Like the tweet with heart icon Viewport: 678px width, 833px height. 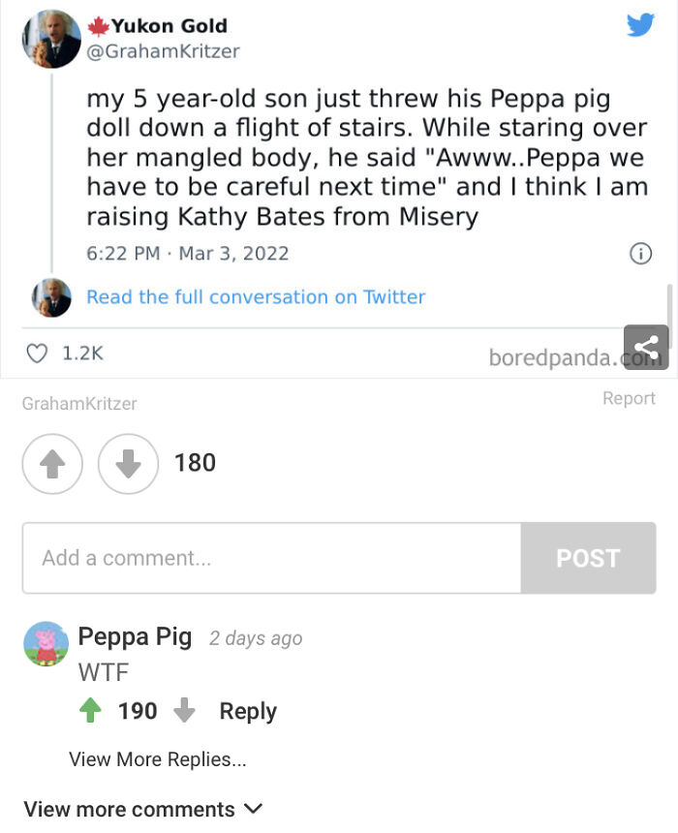click(x=37, y=355)
